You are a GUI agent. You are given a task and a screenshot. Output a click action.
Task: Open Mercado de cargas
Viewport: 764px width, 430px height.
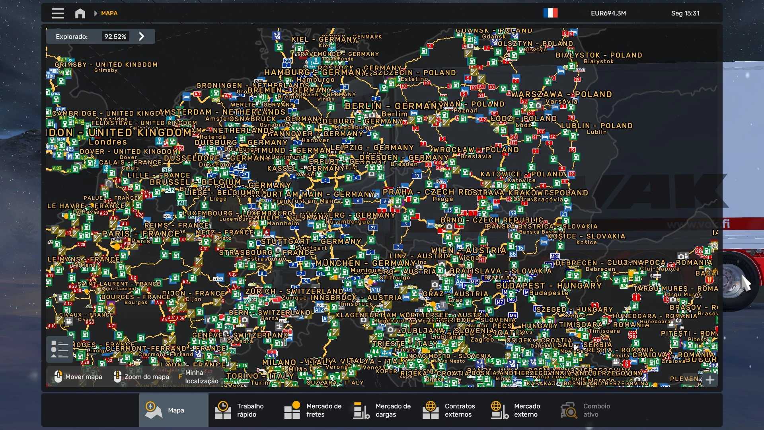click(x=382, y=410)
